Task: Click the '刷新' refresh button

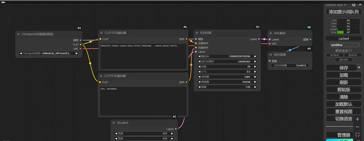Action: [x=343, y=82]
